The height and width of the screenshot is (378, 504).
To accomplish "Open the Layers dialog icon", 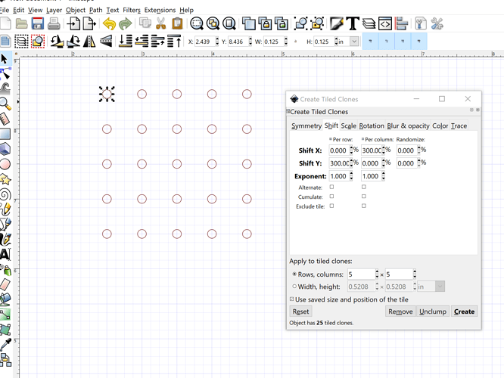I will pos(369,23).
